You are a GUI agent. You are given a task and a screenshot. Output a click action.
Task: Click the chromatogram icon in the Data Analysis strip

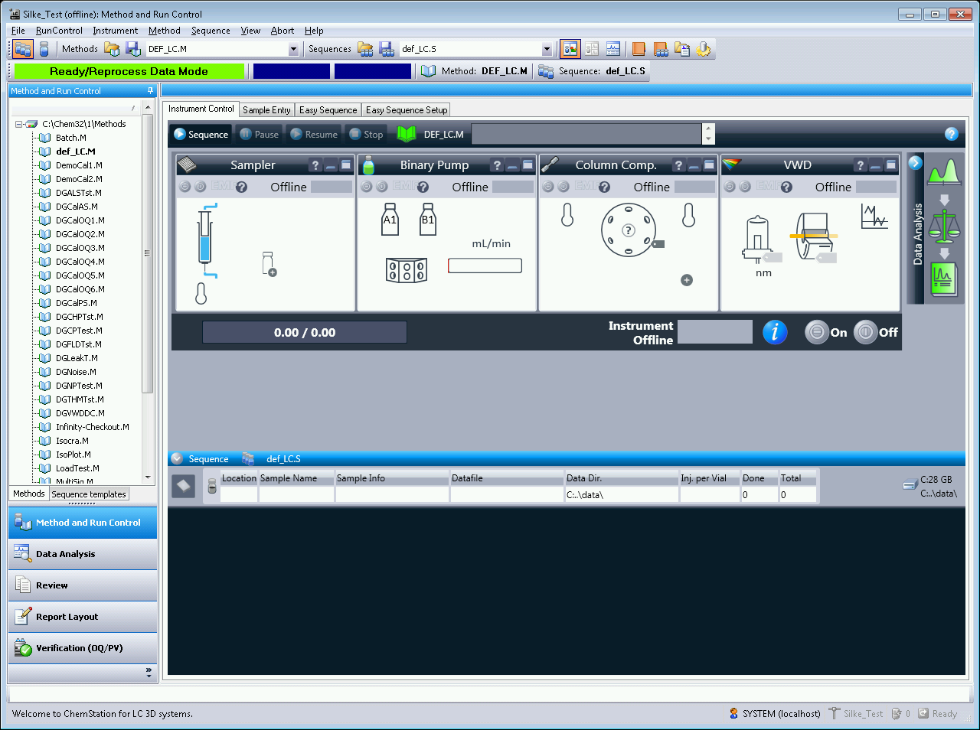tap(943, 172)
